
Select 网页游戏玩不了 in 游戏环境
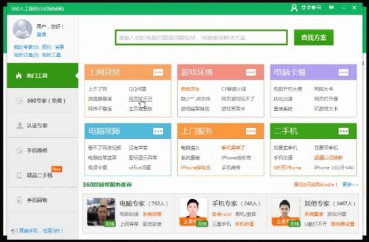(237, 99)
